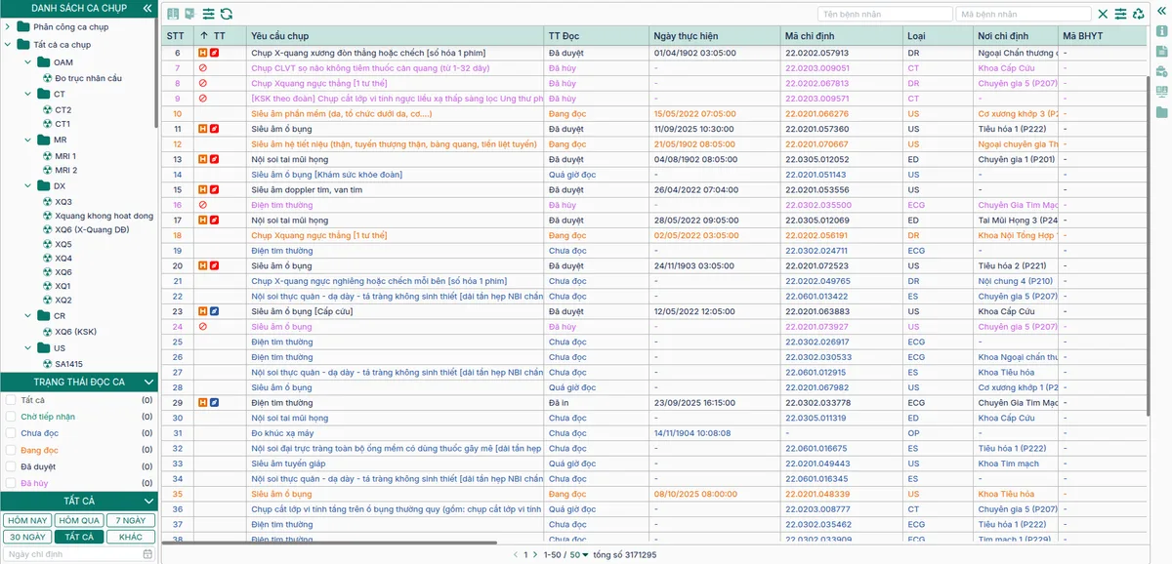Collapse the CT folder tree arrow

29,95
